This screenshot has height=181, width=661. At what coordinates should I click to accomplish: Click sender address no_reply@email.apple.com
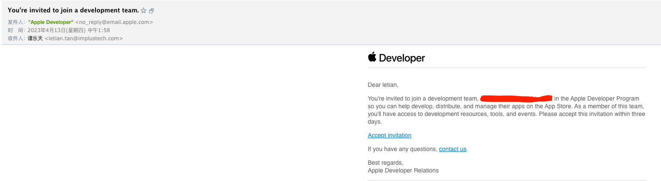(x=114, y=22)
